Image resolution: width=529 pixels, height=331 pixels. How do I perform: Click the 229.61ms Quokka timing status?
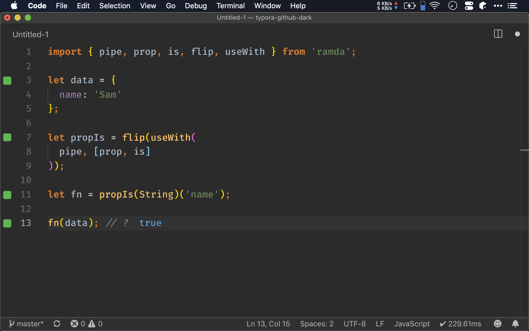460,324
